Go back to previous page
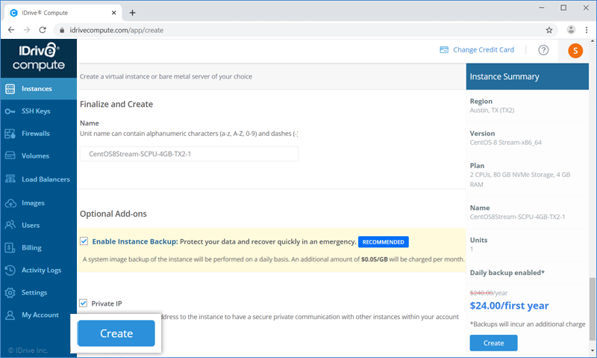Image resolution: width=597 pixels, height=358 pixels. pos(11,30)
